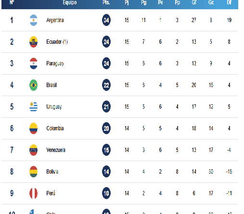The width and height of the screenshot is (244, 214).
Task: Open the Argentina team name link
Action: [x=55, y=20]
